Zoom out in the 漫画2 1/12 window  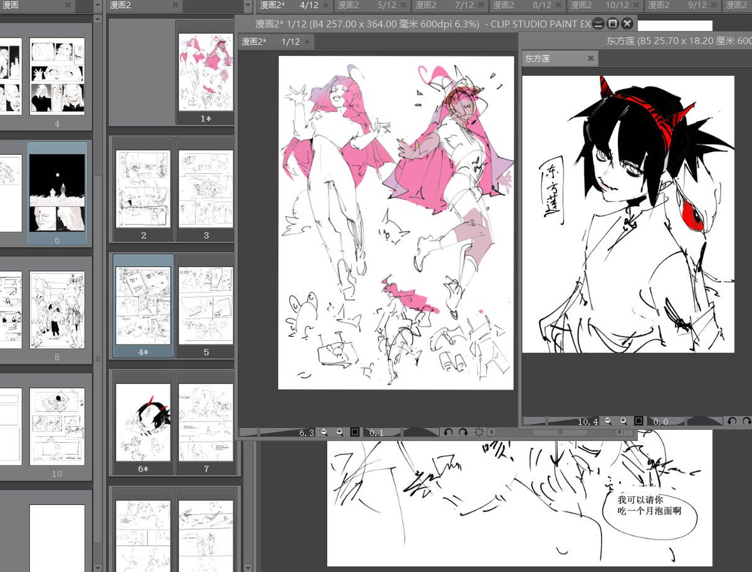324,432
